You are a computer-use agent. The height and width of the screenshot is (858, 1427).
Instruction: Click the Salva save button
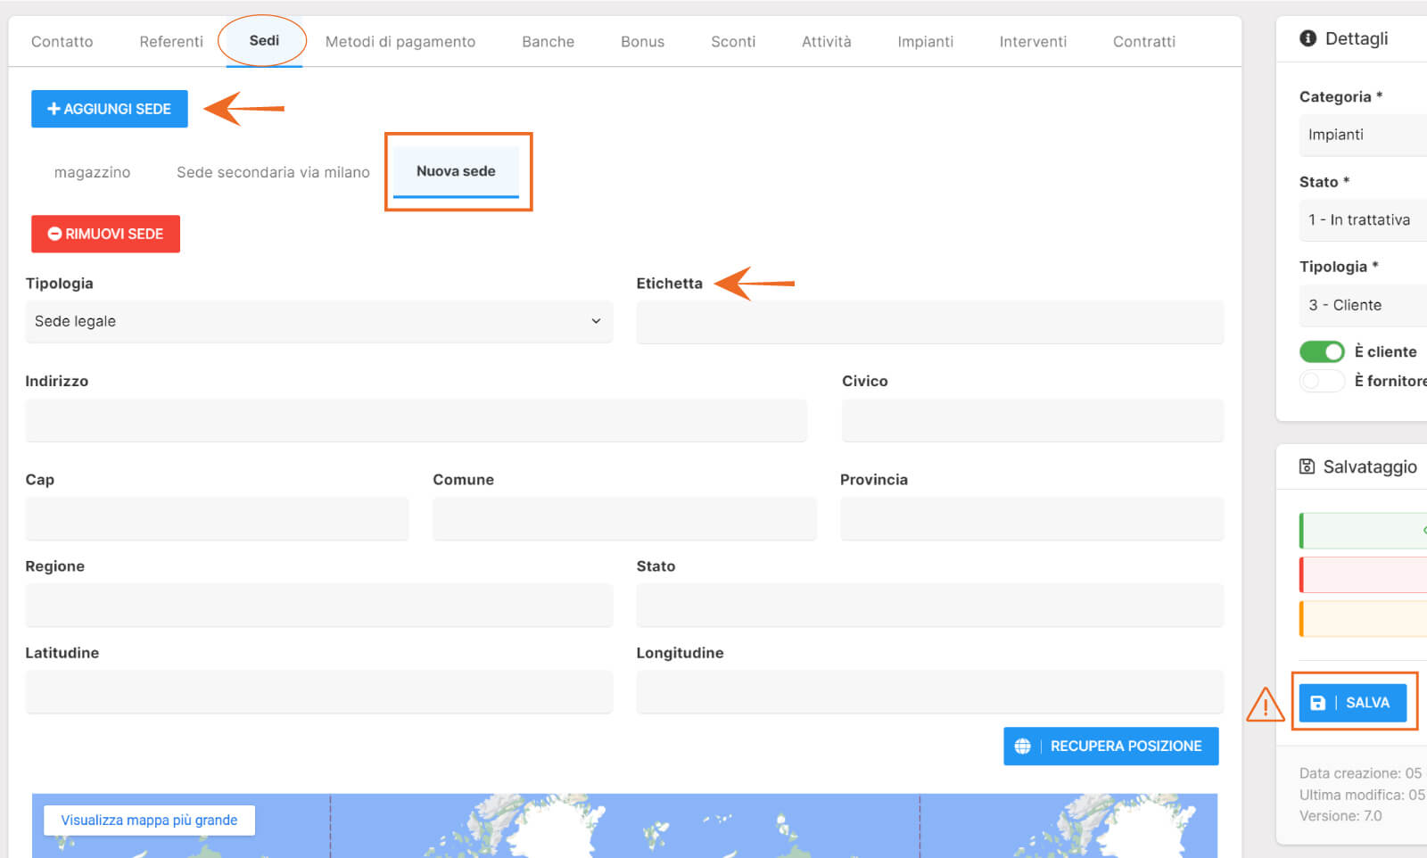1352,703
